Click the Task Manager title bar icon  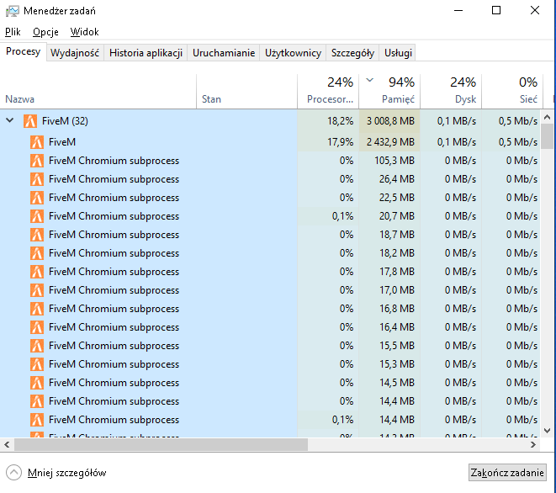click(12, 11)
